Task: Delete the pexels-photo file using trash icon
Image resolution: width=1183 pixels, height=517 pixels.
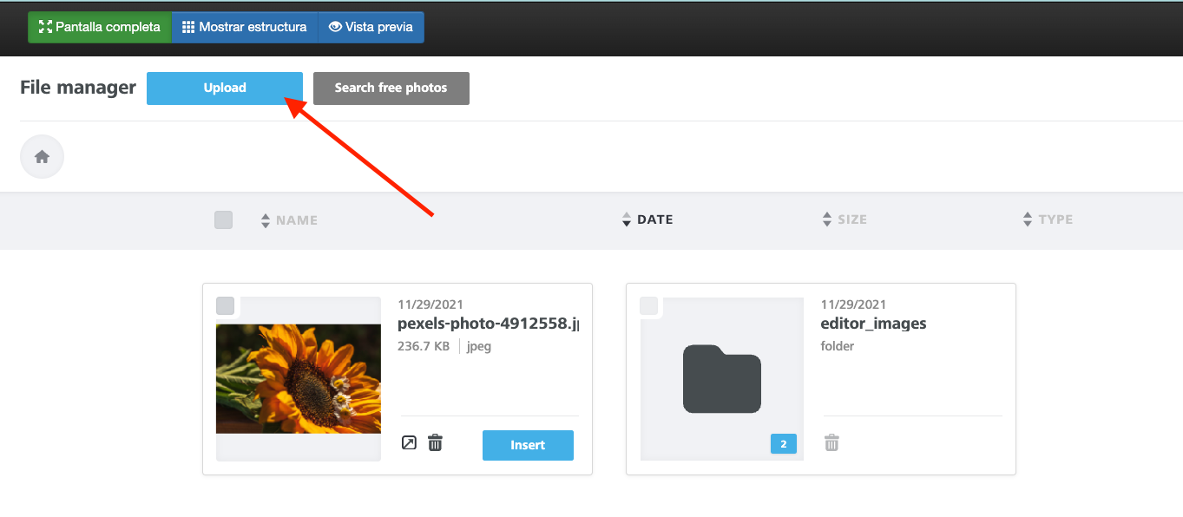Action: 436,443
